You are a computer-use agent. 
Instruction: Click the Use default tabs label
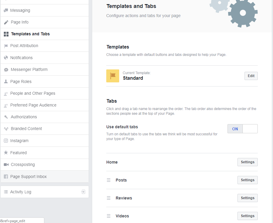point(122,127)
